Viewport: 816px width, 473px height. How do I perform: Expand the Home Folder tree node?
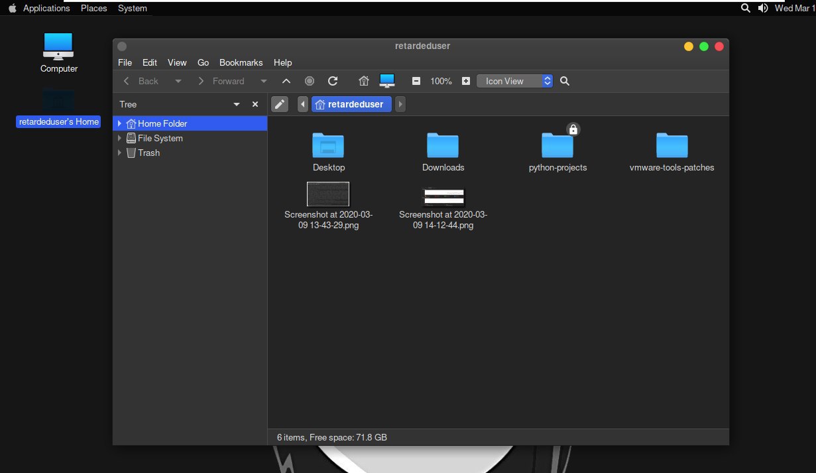(x=119, y=123)
